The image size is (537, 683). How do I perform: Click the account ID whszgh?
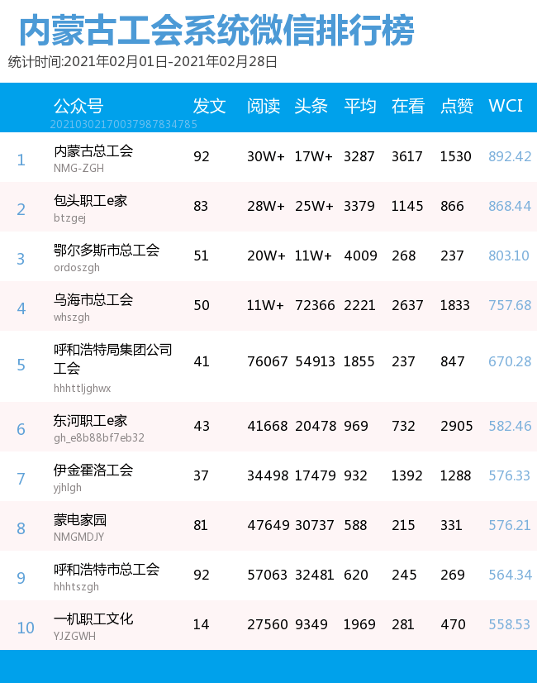pos(72,318)
